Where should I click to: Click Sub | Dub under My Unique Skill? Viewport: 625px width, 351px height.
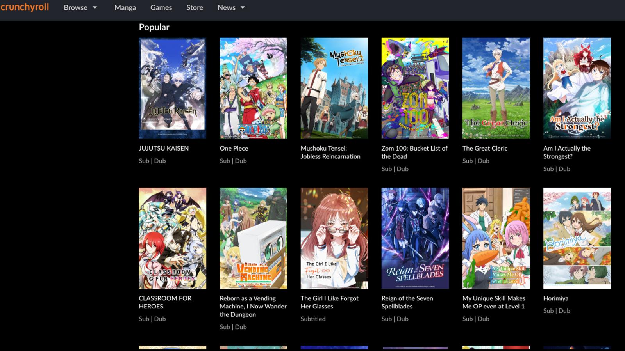pyautogui.click(x=476, y=319)
